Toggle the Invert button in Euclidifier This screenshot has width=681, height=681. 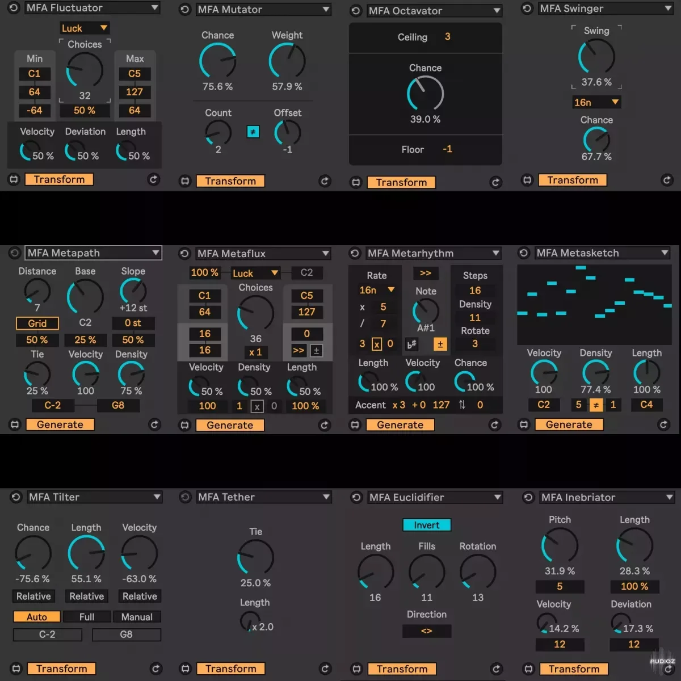pos(427,525)
